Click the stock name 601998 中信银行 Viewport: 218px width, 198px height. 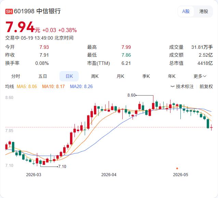(x=37, y=11)
